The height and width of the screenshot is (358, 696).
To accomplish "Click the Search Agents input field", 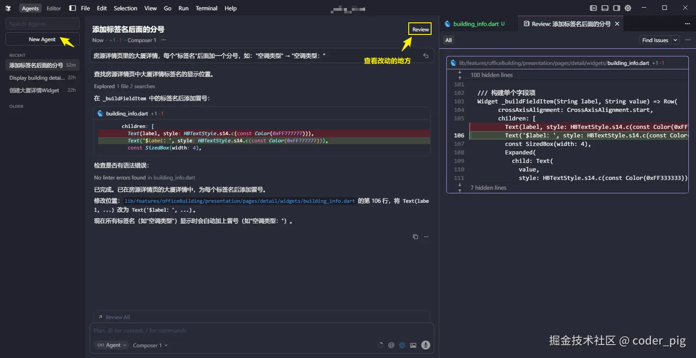I will (42, 24).
